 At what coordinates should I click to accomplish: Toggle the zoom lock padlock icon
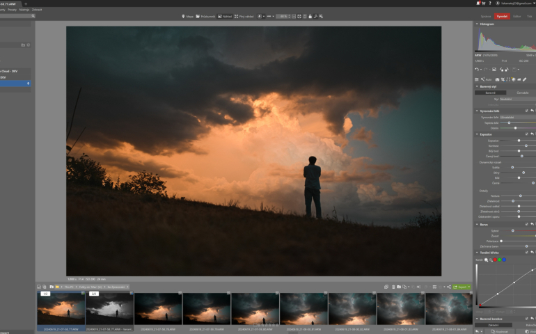click(310, 17)
